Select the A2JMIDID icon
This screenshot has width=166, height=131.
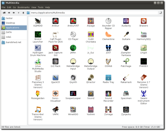click(x=38, y=21)
